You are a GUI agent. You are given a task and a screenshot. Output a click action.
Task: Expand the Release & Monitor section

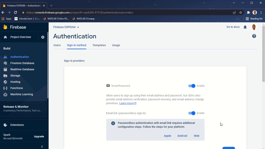[16, 107]
